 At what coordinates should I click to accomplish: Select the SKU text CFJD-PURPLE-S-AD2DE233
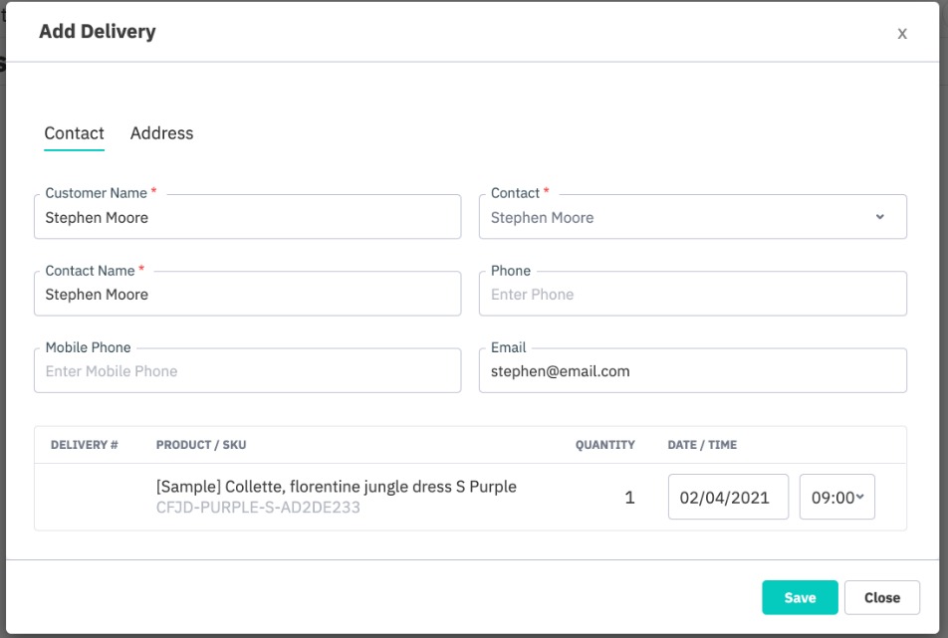pos(258,508)
